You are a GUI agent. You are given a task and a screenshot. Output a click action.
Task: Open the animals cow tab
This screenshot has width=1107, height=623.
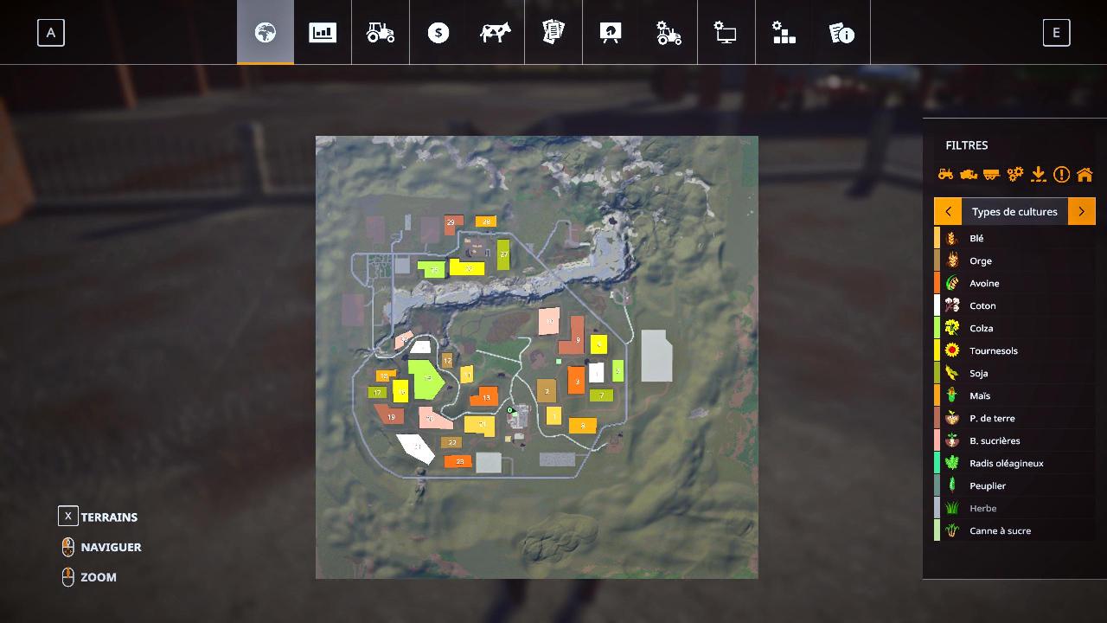(496, 33)
